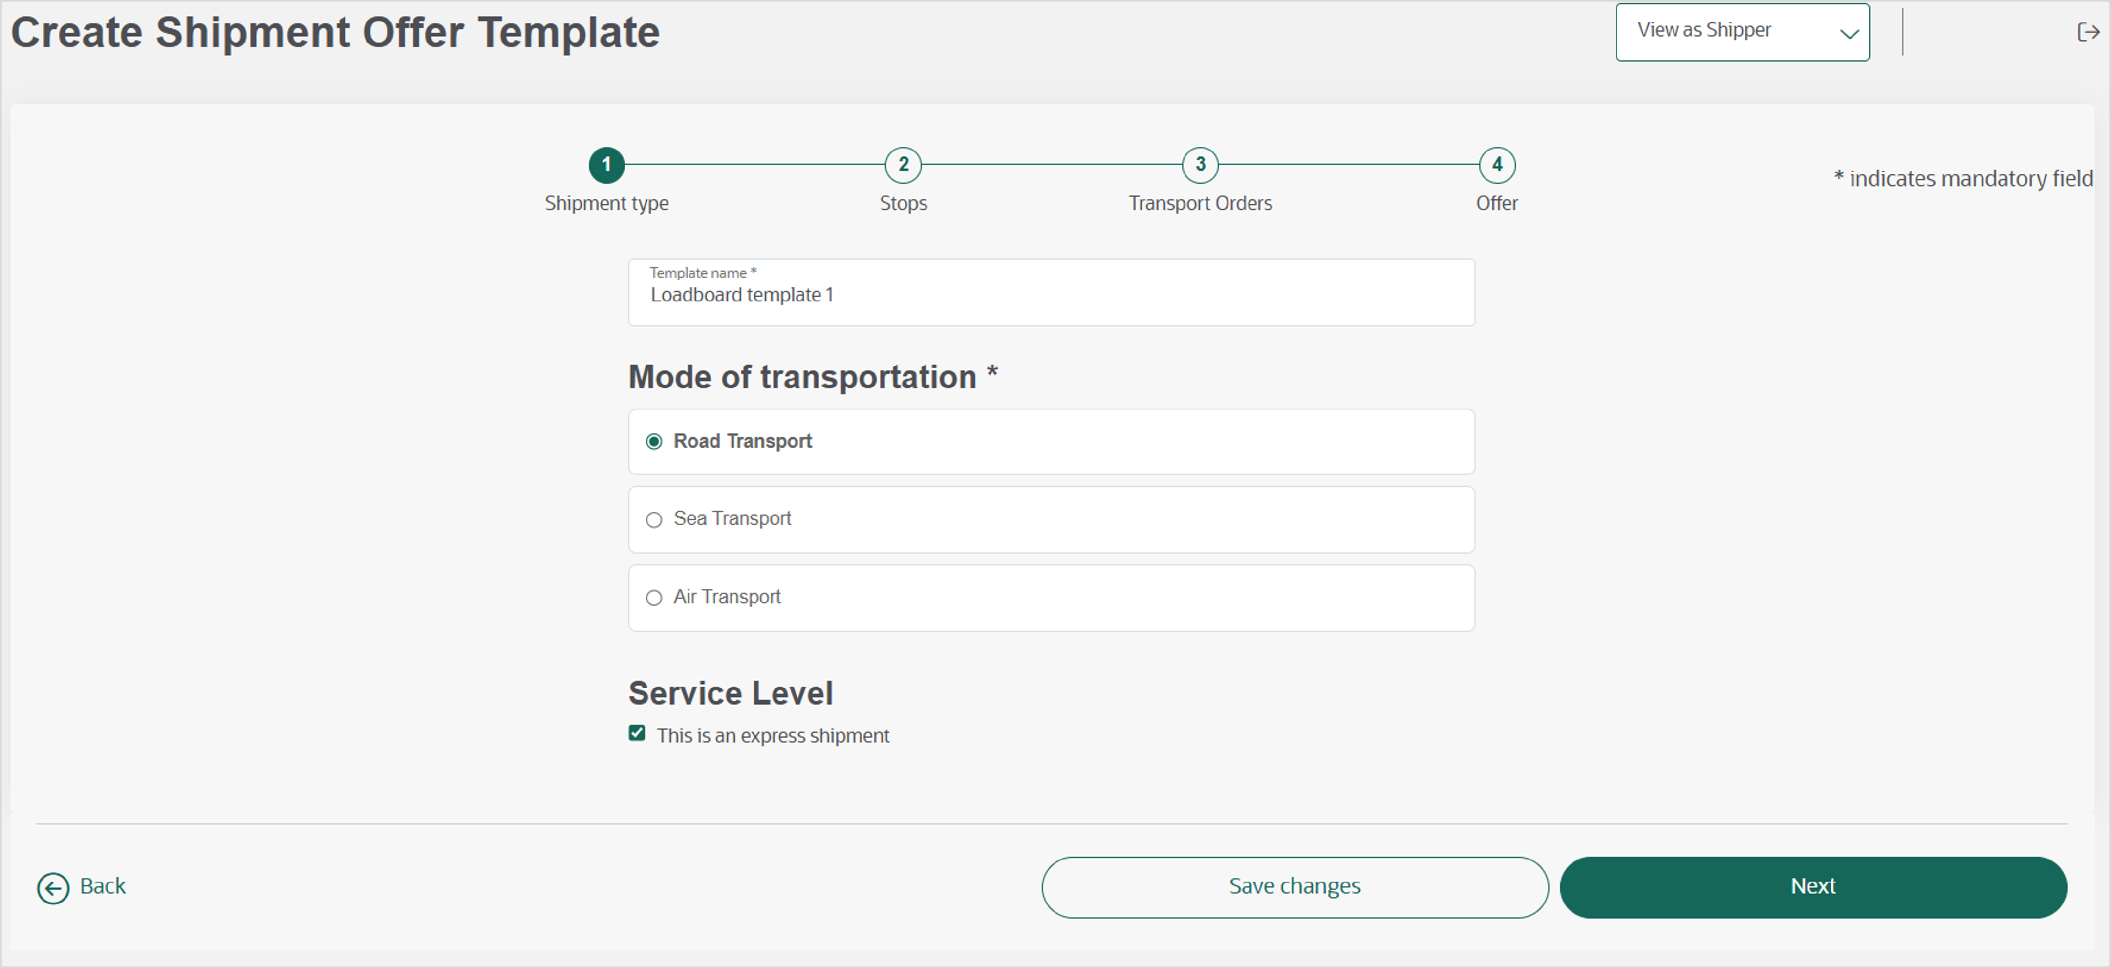Click the logout icon at top right
The height and width of the screenshot is (968, 2111).
[x=2088, y=32]
